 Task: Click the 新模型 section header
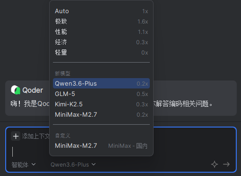pyautogui.click(x=62, y=73)
